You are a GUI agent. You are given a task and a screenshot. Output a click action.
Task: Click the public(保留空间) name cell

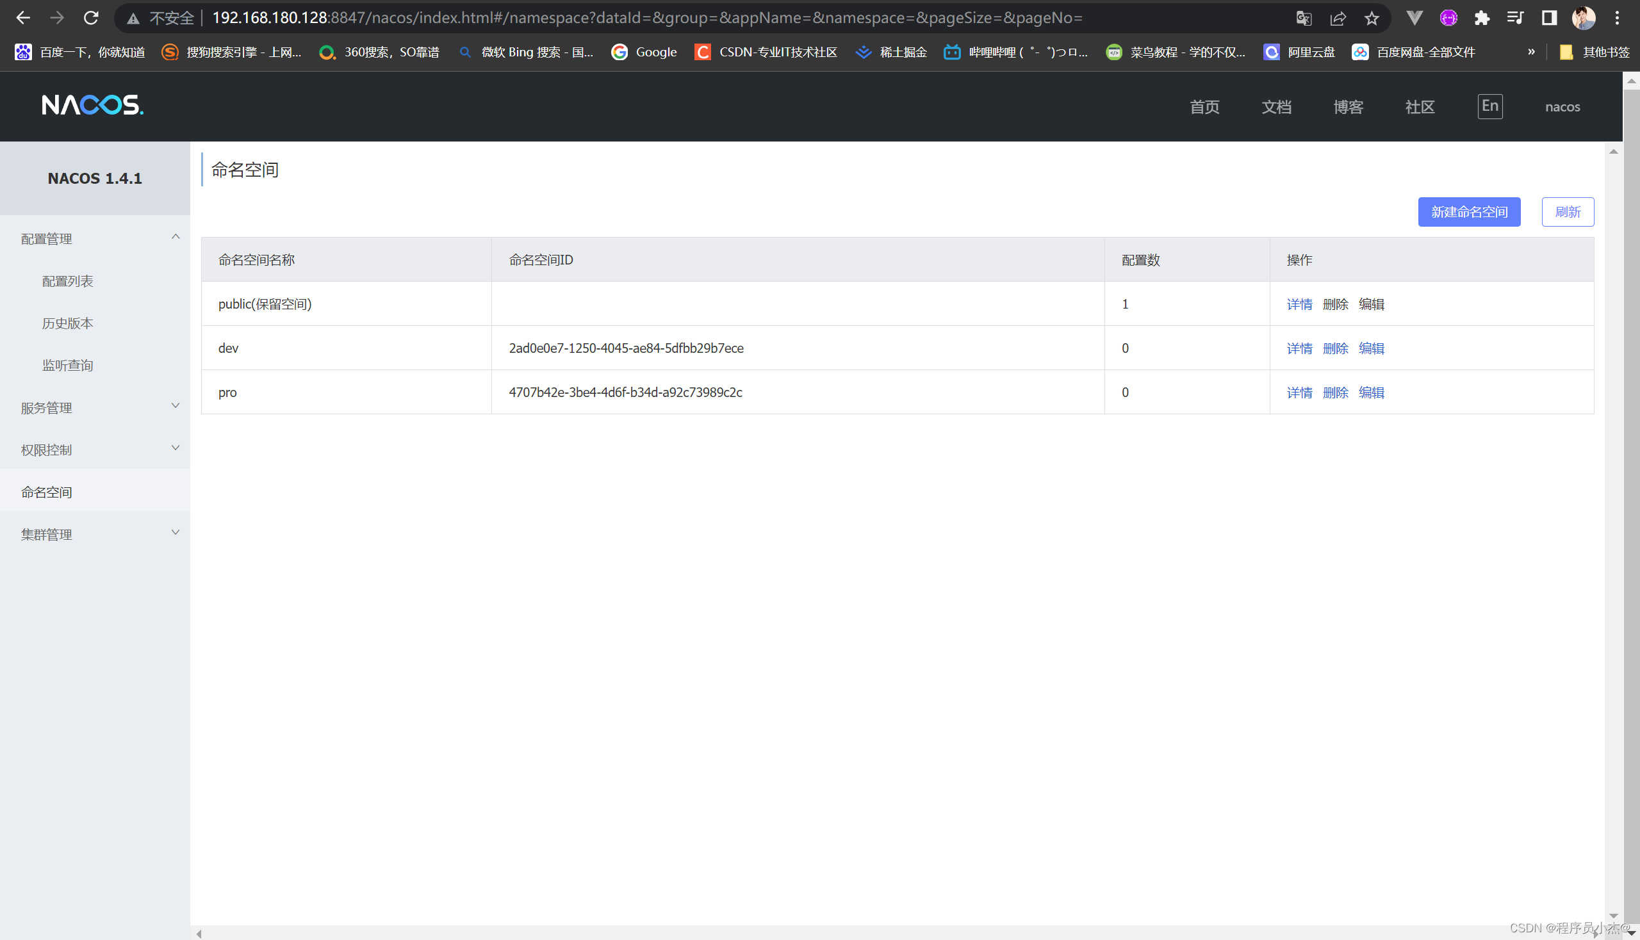(x=346, y=304)
